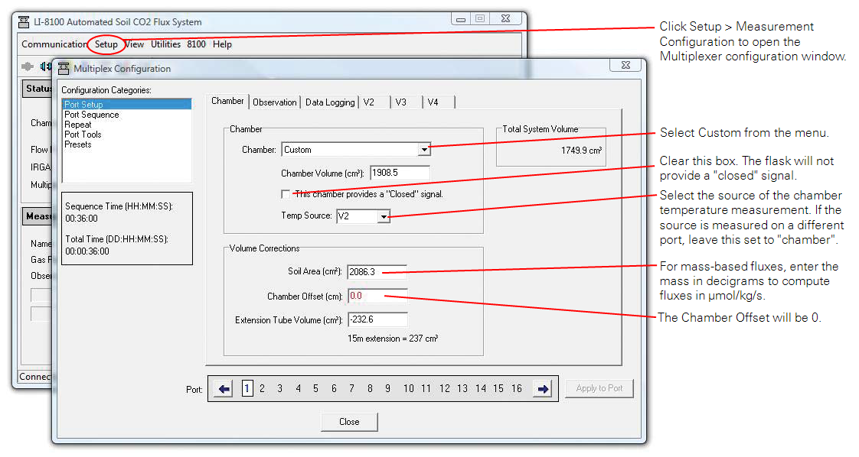This screenshot has width=859, height=457.
Task: Click the Apply to Port button
Action: (599, 388)
